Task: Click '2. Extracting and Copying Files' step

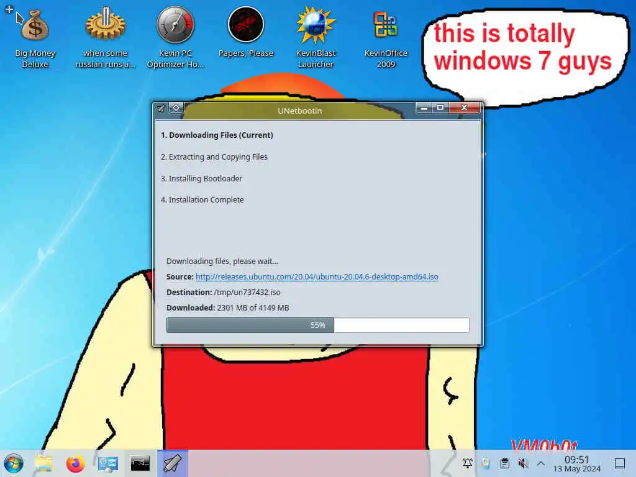Action: (214, 157)
